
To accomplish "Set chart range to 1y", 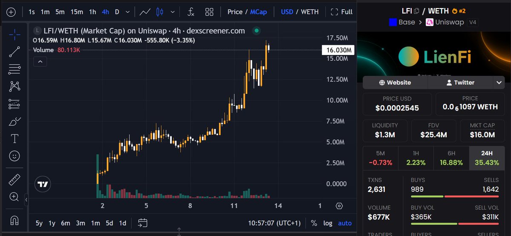I will click(x=52, y=223).
